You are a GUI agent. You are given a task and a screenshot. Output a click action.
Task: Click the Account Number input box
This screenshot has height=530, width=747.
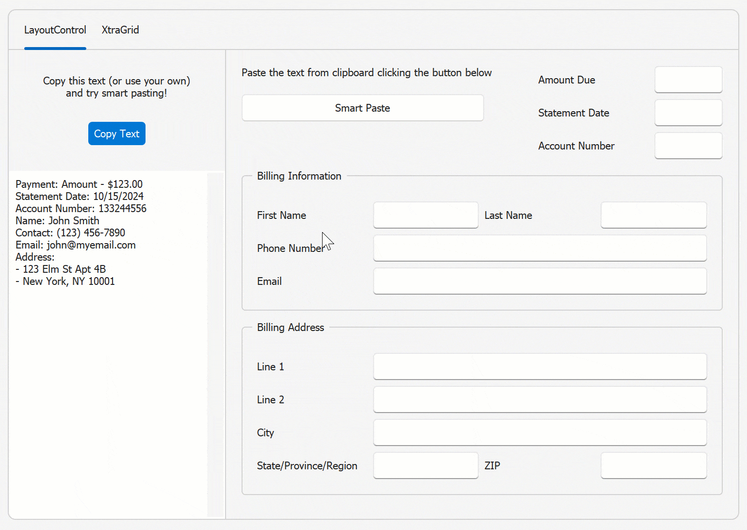pyautogui.click(x=688, y=146)
